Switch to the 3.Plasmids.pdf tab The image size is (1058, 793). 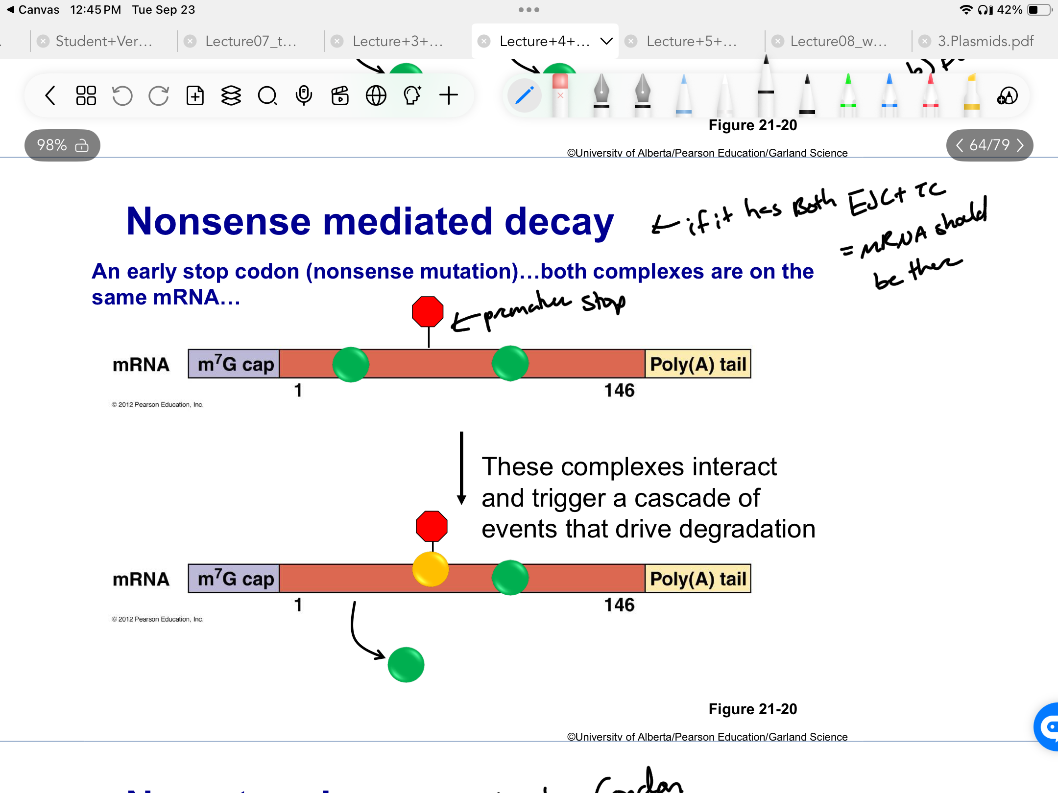(986, 41)
